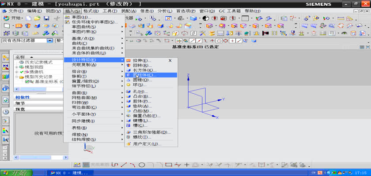Viewport: 371px width, 176px height.
Task: Open the 视图(V) menu
Action: pyautogui.click(x=53, y=11)
